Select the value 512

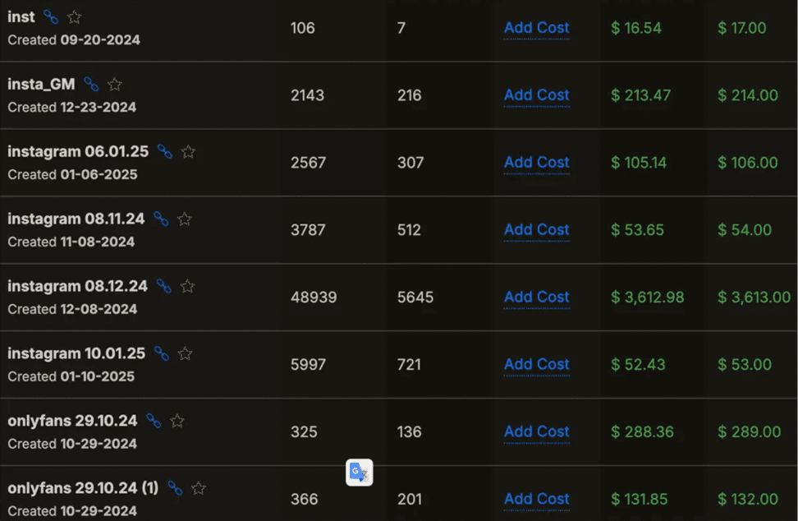(409, 230)
